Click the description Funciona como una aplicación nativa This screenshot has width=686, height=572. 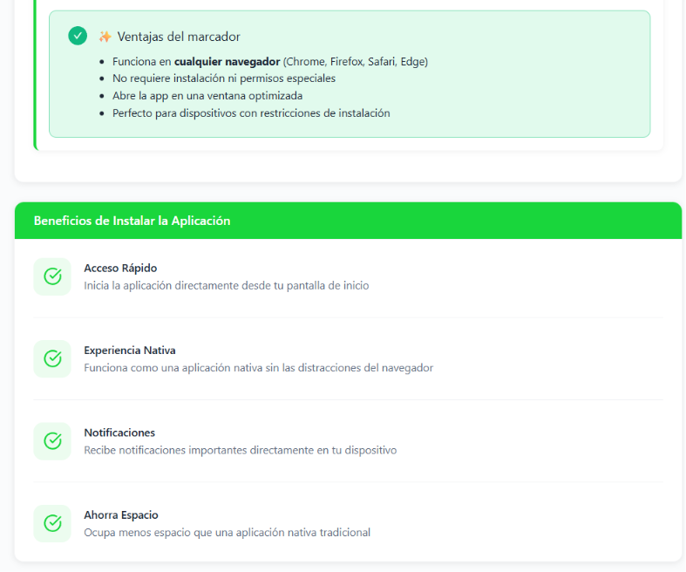259,368
